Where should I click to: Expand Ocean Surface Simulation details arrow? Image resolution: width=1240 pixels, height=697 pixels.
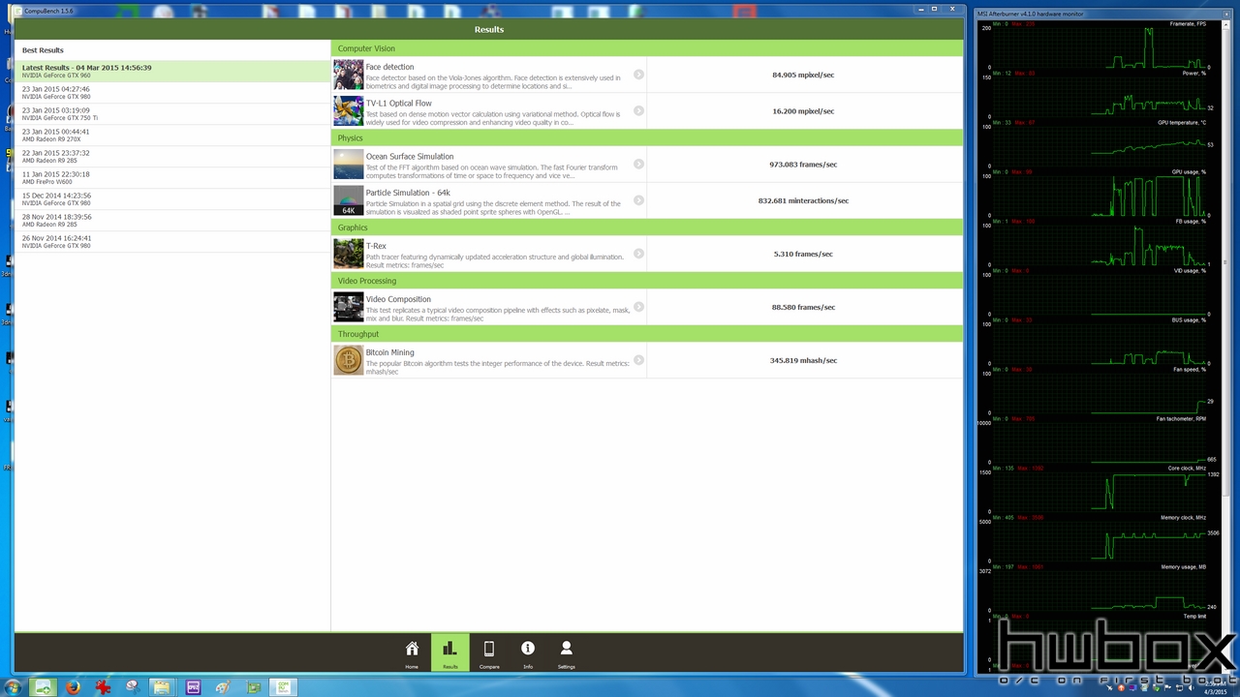coord(638,164)
